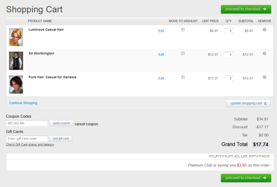Screen dimensions: 277x187
Task: Focus the gift card code field
Action: (27, 139)
